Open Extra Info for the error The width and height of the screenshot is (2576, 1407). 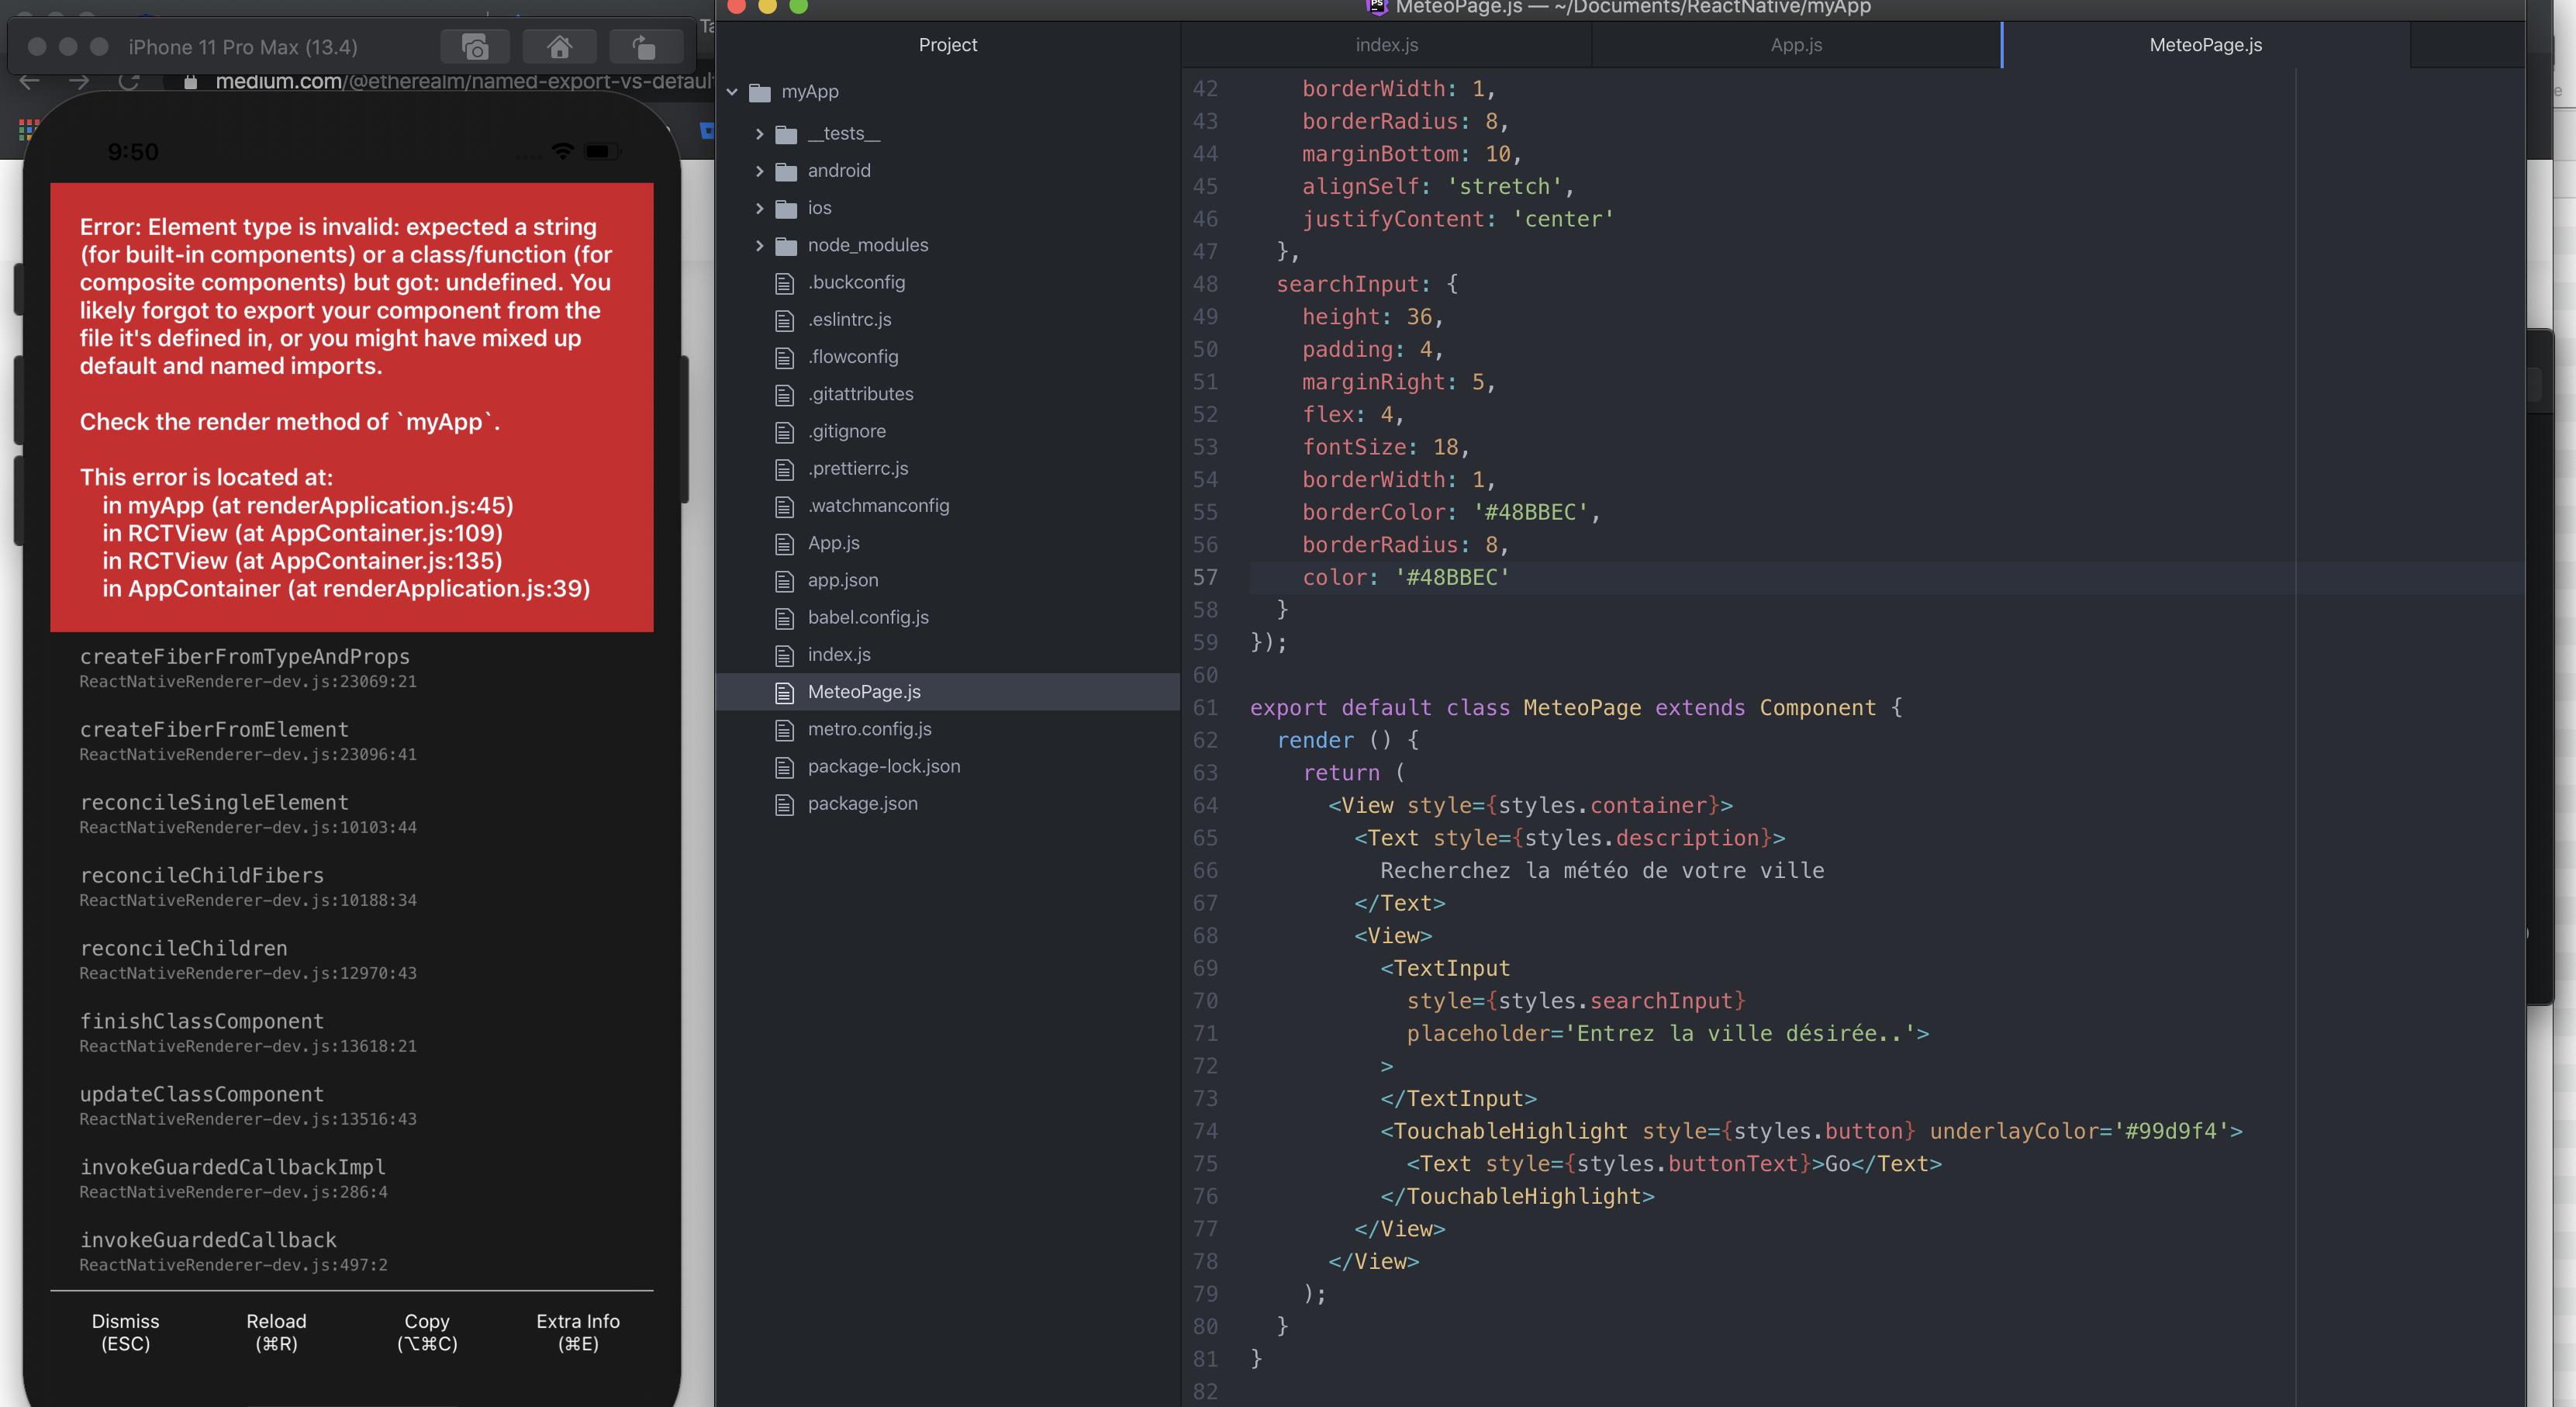577,1332
